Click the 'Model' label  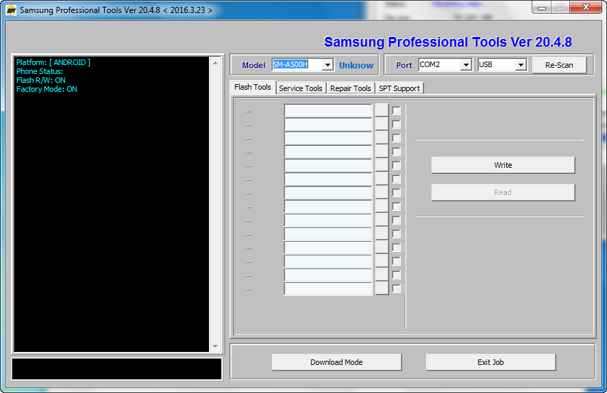click(253, 65)
